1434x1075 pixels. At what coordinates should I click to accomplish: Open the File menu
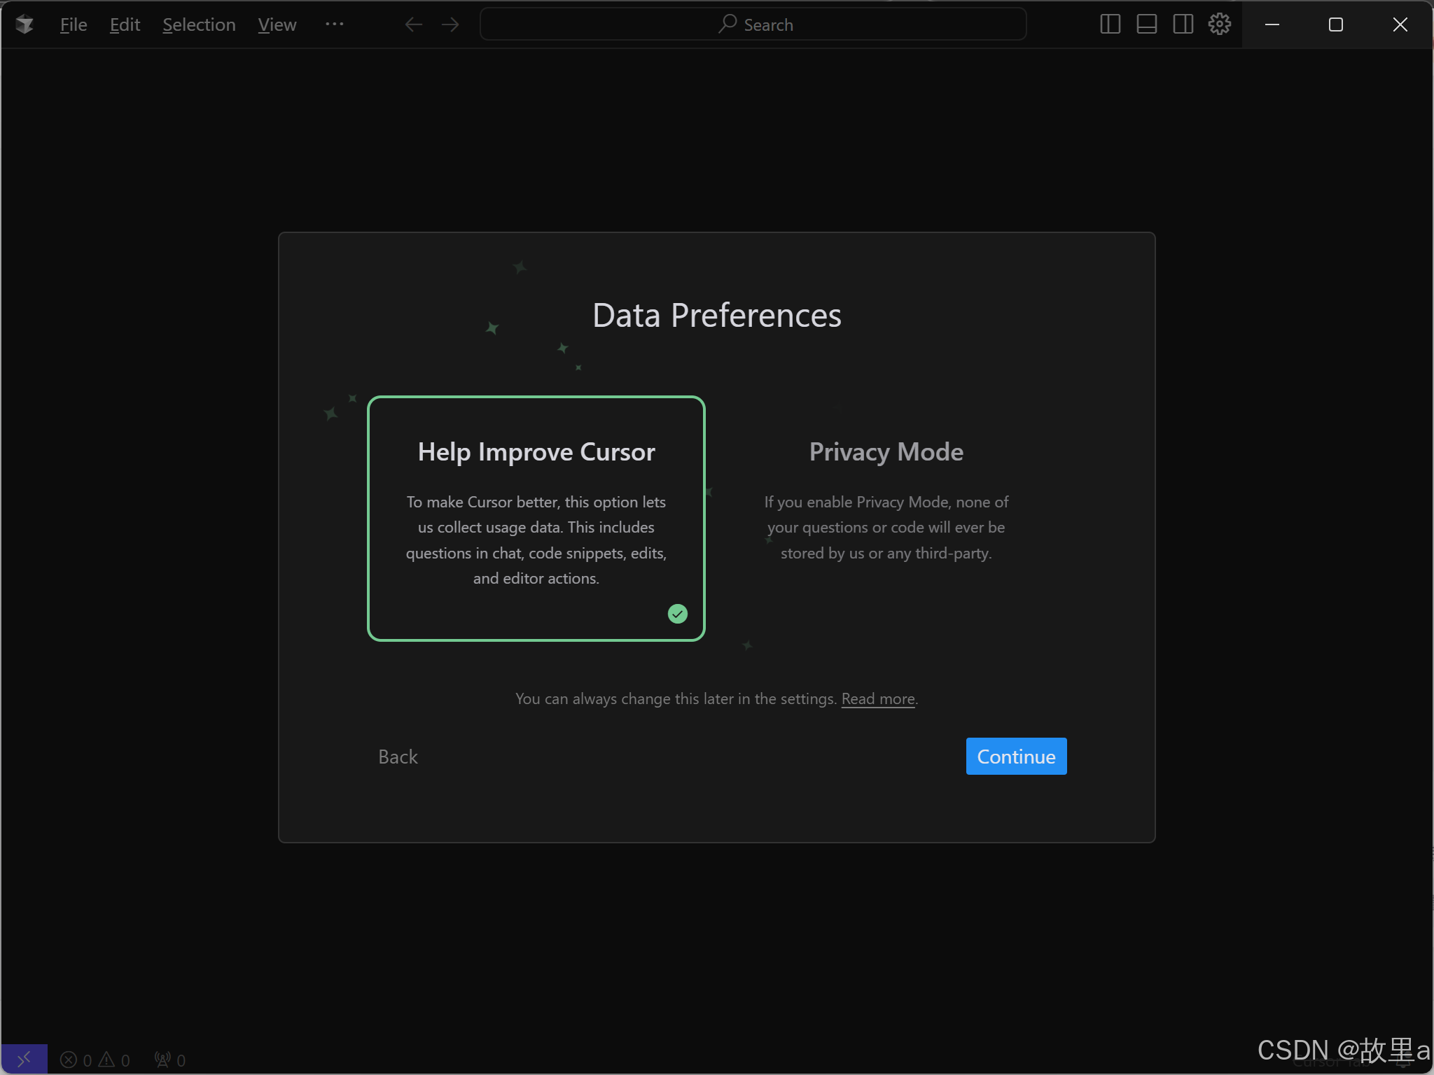[74, 24]
